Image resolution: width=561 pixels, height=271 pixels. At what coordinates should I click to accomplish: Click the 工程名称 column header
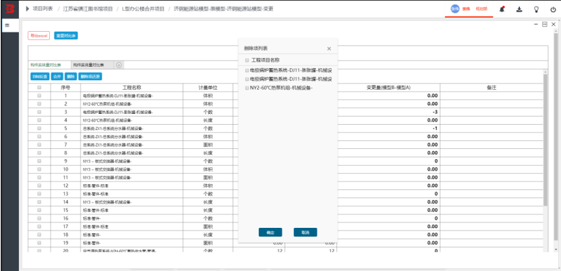coord(131,87)
